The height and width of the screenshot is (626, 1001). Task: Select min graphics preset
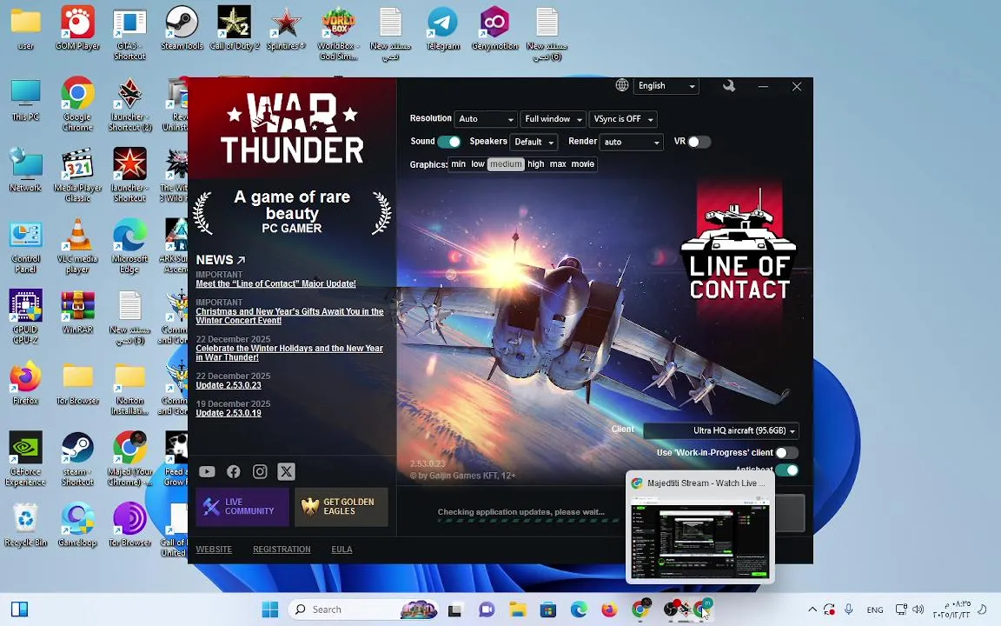coord(459,164)
